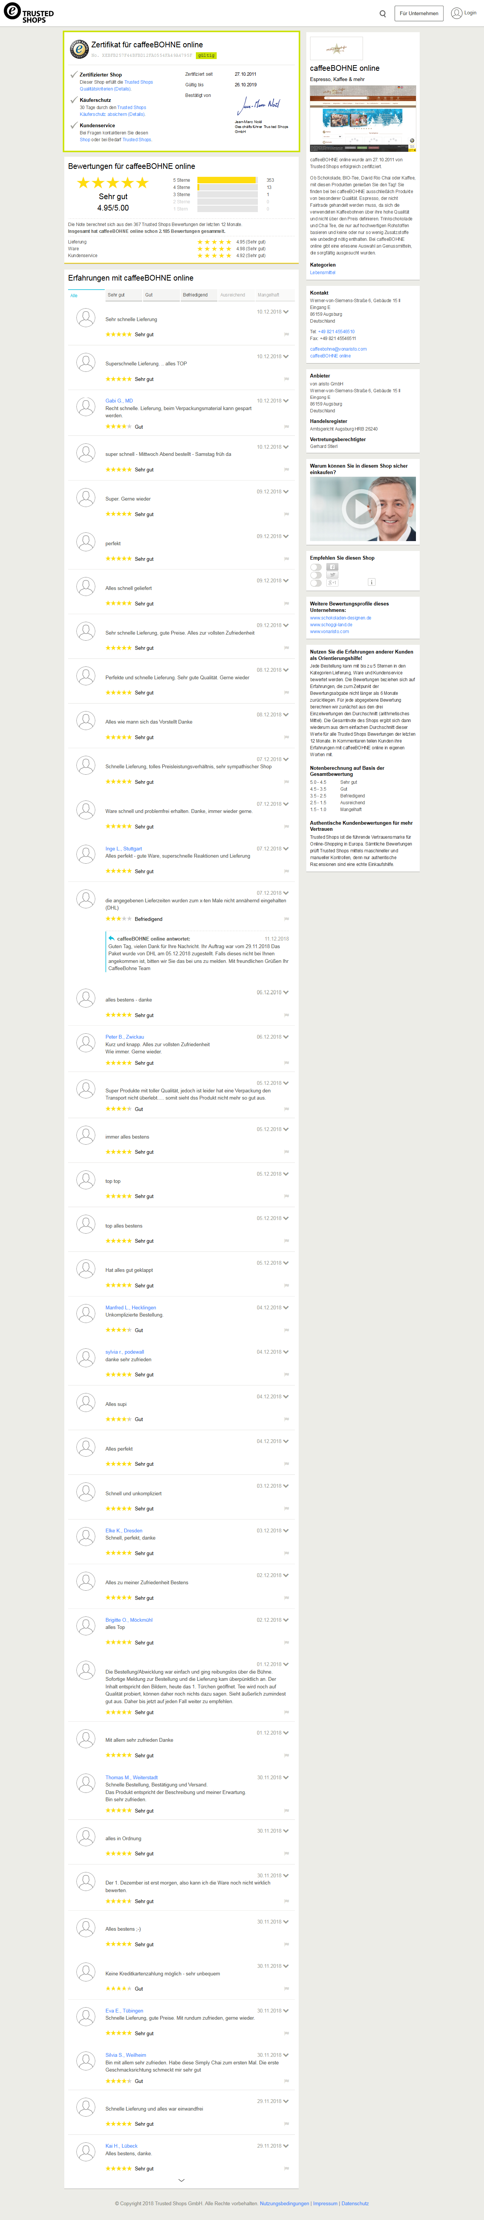
Task: Open 'Nutzungsbedingungen' footer link
Action: click(x=284, y=2204)
